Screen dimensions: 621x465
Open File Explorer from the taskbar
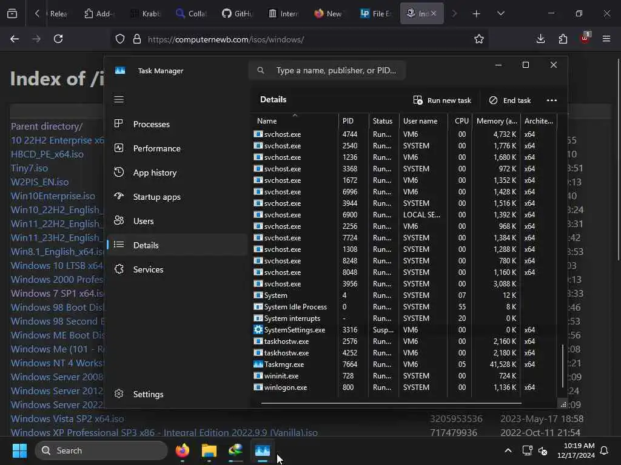(209, 450)
